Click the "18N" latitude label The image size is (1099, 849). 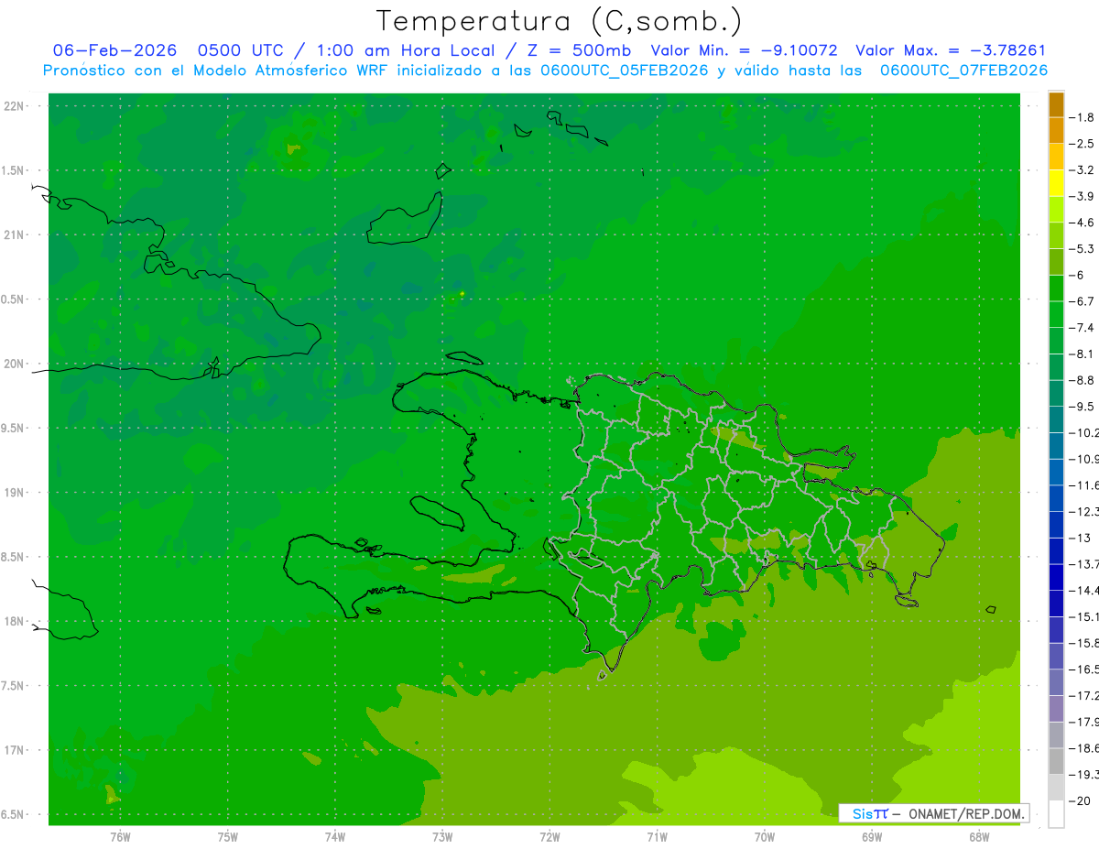[x=15, y=622]
